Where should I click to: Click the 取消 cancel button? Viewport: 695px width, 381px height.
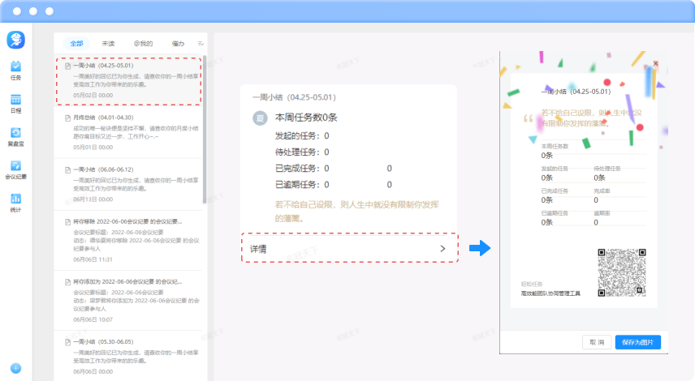pyautogui.click(x=597, y=342)
